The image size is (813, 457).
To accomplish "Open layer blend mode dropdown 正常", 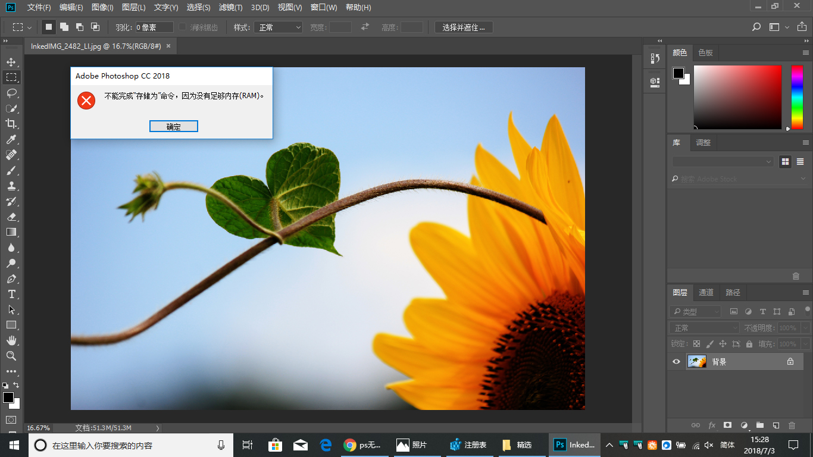I will 705,328.
